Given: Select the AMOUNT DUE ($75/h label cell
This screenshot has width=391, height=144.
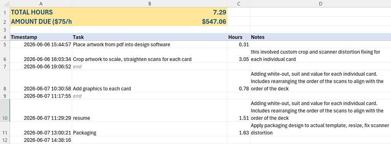Looking at the screenshot, I should coord(41,21).
